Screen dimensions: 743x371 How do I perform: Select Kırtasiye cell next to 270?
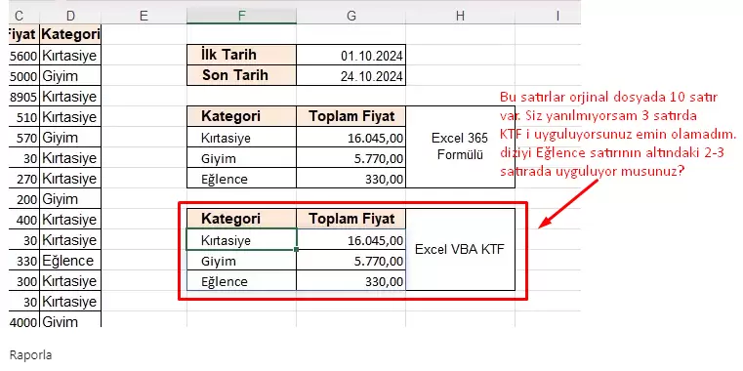click(70, 179)
